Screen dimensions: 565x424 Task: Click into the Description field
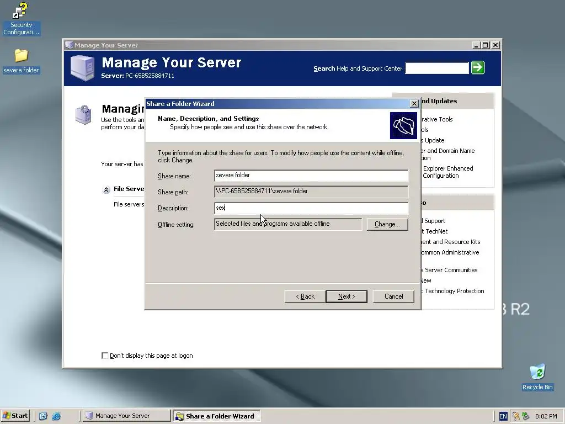[311, 208]
